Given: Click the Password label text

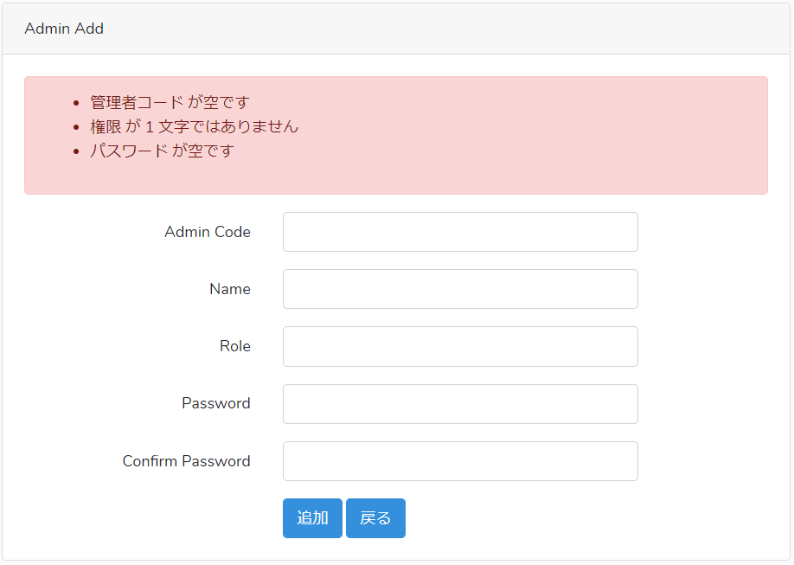Looking at the screenshot, I should pos(216,403).
